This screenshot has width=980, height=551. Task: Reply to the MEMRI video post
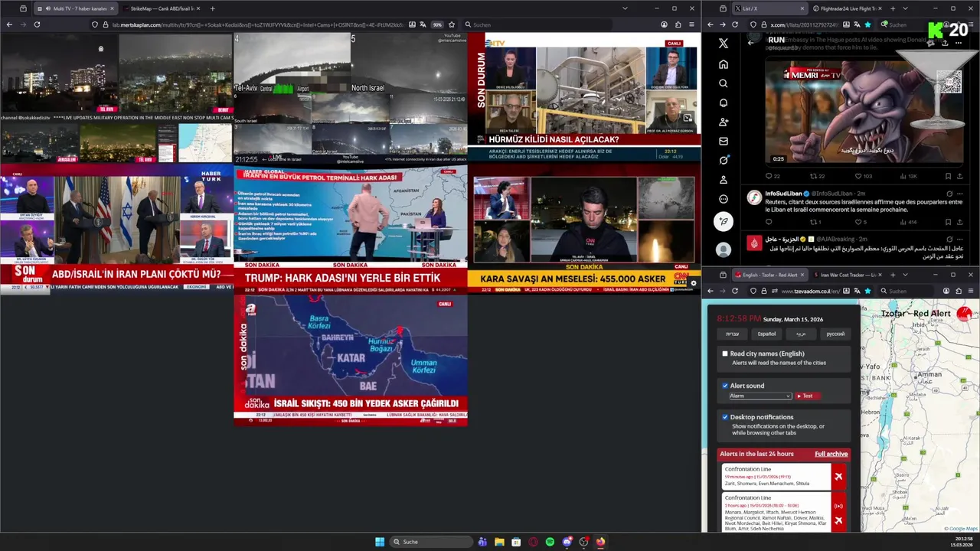(769, 176)
